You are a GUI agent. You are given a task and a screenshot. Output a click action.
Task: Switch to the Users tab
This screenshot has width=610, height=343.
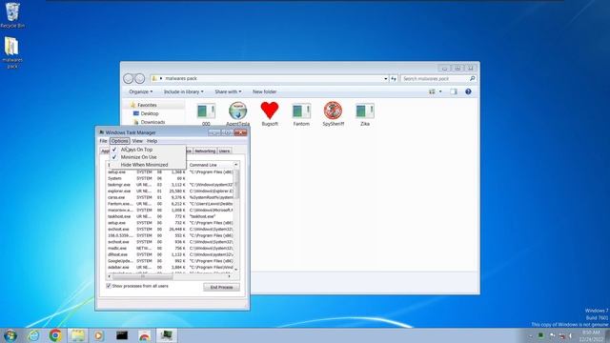pos(224,151)
